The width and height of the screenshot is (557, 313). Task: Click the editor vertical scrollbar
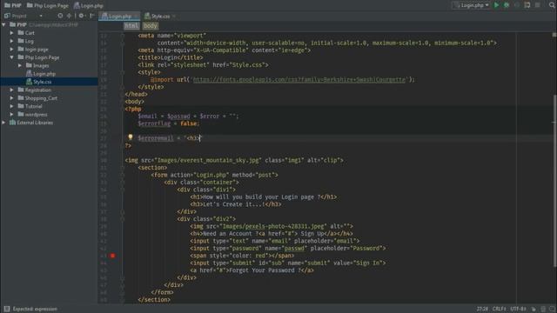(554, 181)
